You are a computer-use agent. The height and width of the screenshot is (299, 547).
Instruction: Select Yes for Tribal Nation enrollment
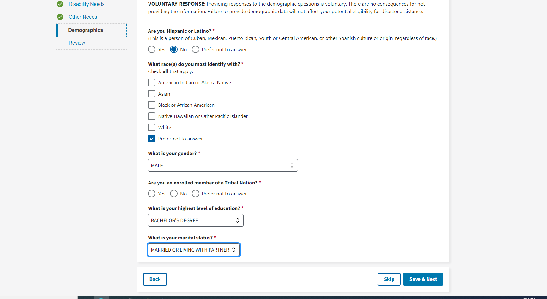tap(152, 194)
